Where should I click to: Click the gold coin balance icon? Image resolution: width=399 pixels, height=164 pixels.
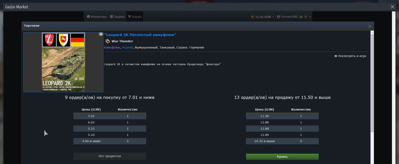click(x=252, y=17)
